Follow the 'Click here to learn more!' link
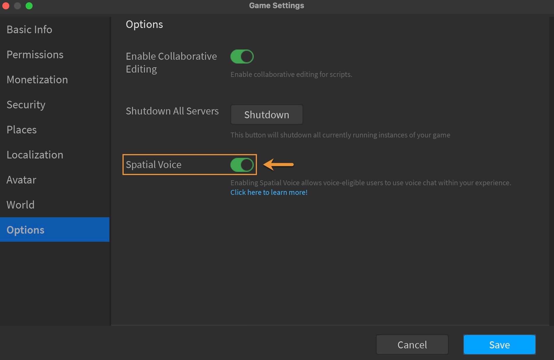554x360 pixels. pos(269,193)
